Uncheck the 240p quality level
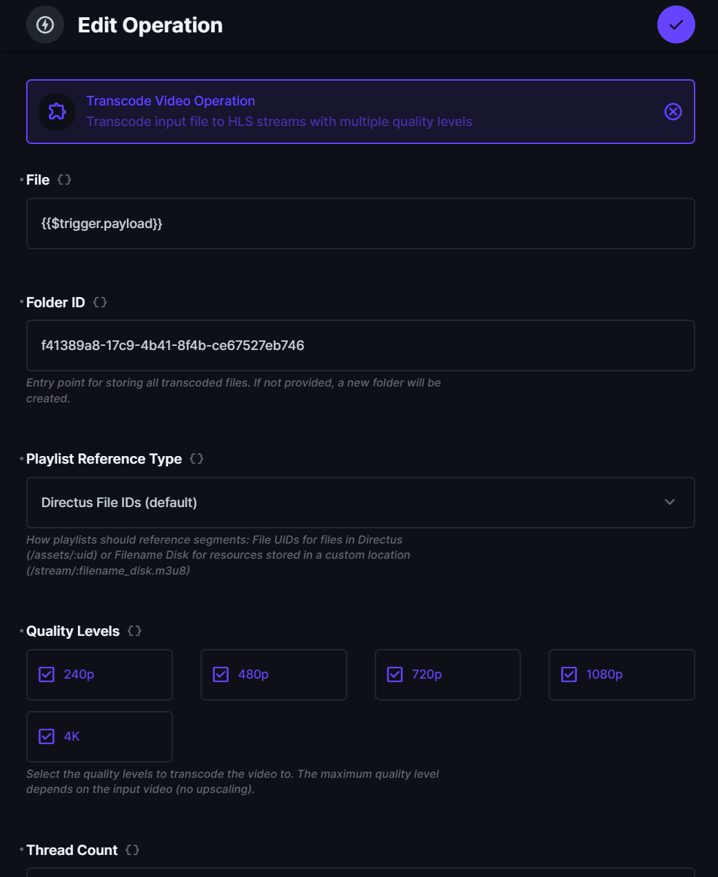The image size is (718, 877). click(x=46, y=674)
